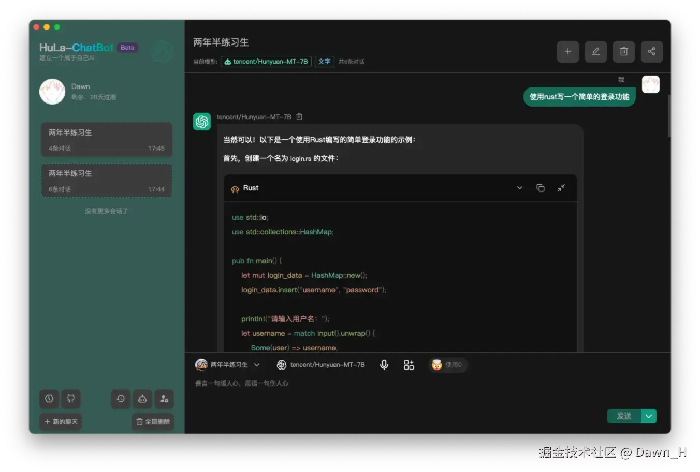Viewport: 700px width, 472px height.
Task: Click the chat title 两年半练习生 in header
Action: (221, 42)
